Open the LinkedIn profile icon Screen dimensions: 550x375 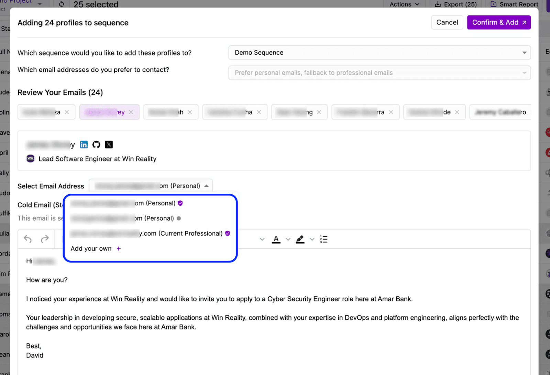point(84,145)
